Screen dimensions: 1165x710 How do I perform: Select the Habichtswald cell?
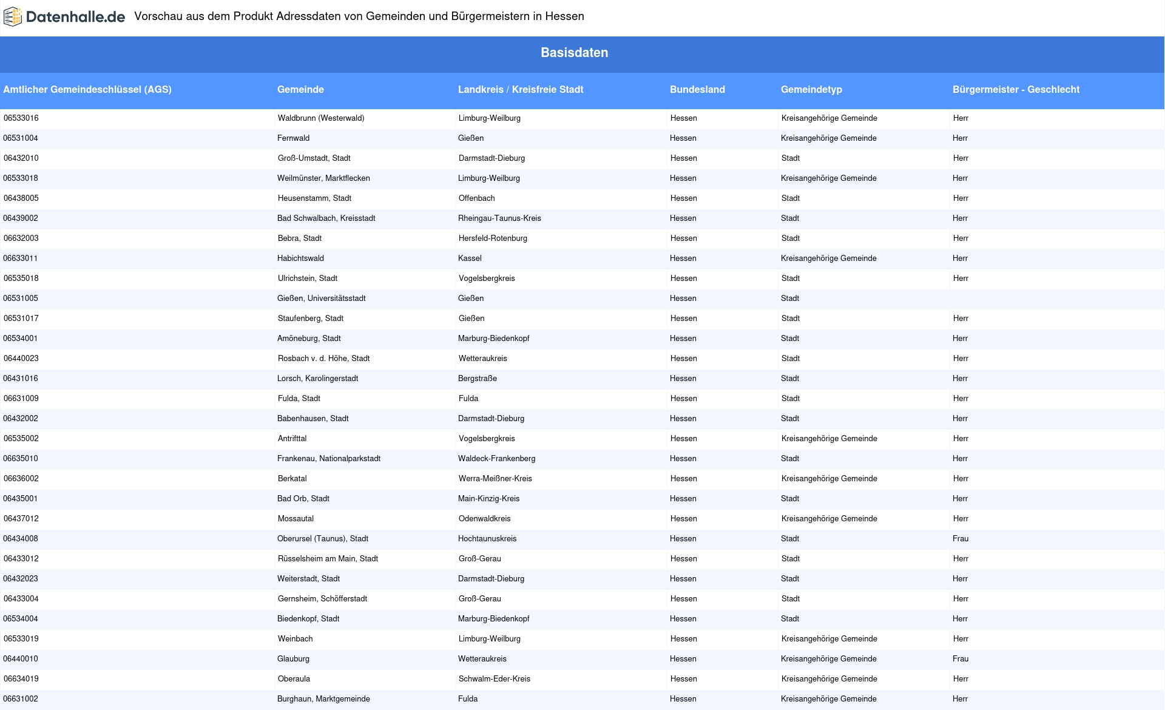tap(300, 259)
